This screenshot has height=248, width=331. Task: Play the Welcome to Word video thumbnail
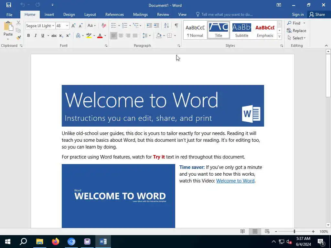tap(118, 196)
